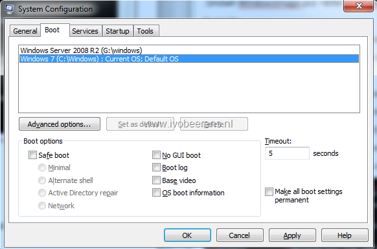Enable Make all boot settings permanent
This screenshot has width=377, height=249.
tap(269, 191)
